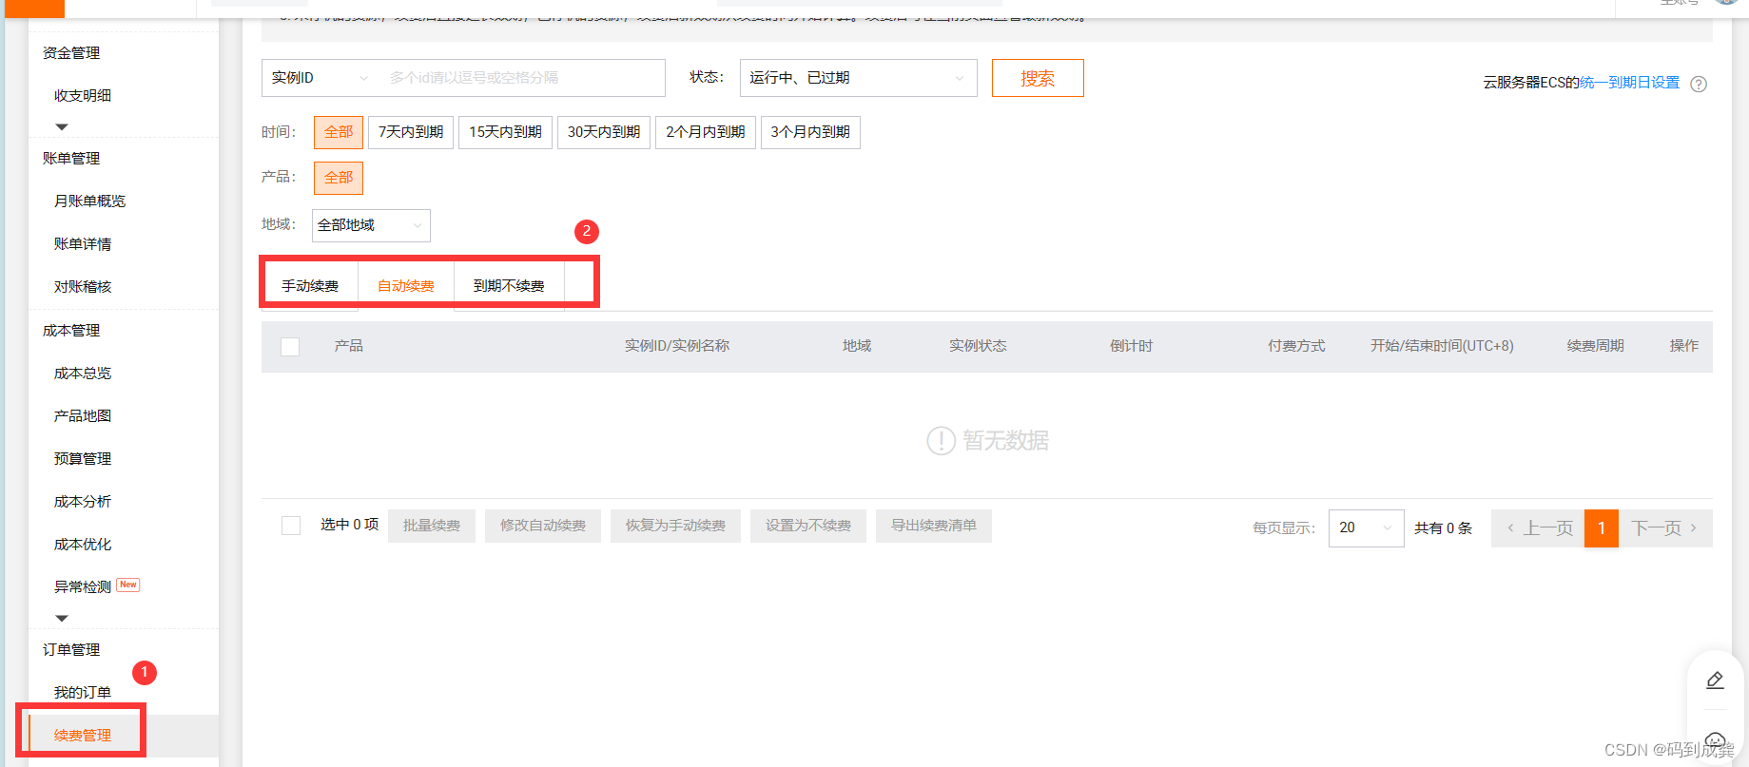Click the 资金管理 section heading
Image resolution: width=1749 pixels, height=767 pixels.
[x=71, y=53]
